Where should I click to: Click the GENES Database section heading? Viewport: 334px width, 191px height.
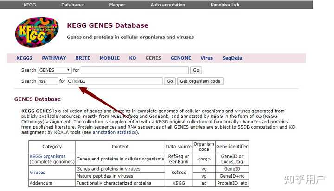coord(38,99)
